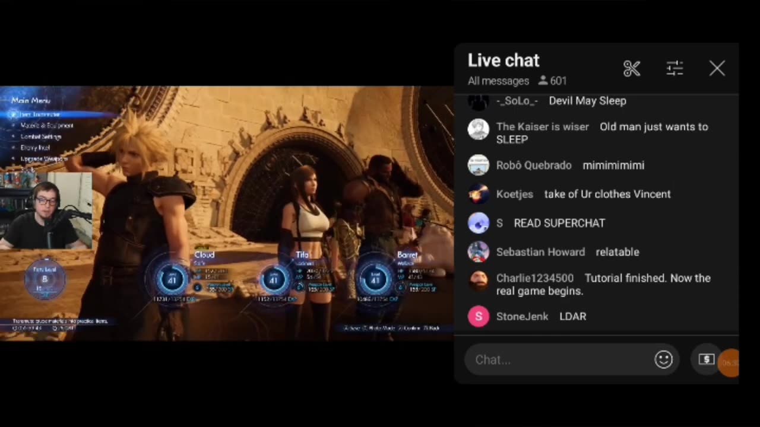Click Tifa's level 41 gauge
The width and height of the screenshot is (760, 427).
point(274,279)
